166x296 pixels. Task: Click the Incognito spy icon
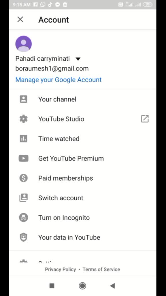tap(24, 218)
